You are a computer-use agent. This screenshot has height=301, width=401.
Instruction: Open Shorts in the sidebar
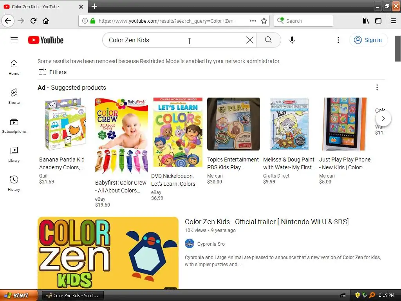click(x=14, y=96)
